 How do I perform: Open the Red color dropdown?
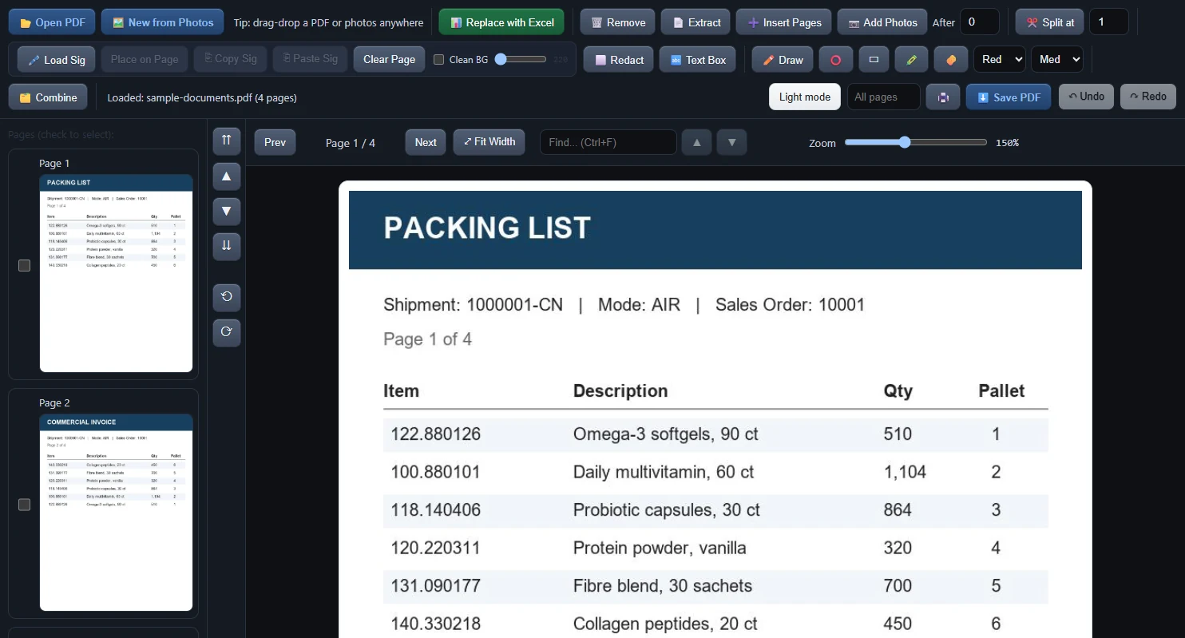pyautogui.click(x=1000, y=60)
